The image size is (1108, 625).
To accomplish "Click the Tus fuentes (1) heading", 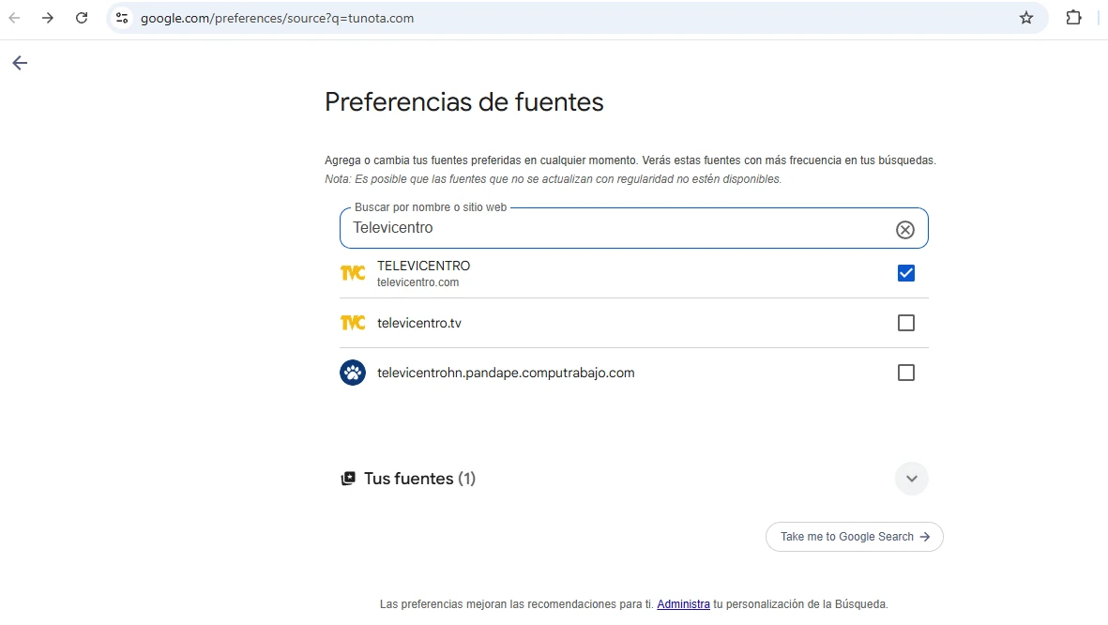I will [419, 479].
